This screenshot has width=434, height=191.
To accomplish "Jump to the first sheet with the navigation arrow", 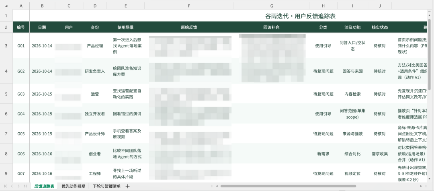I will [6, 186].
